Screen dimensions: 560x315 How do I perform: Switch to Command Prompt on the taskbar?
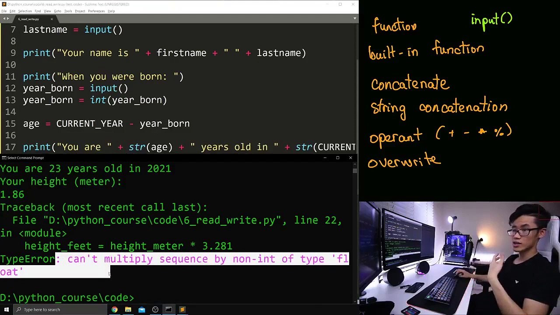tap(168, 309)
